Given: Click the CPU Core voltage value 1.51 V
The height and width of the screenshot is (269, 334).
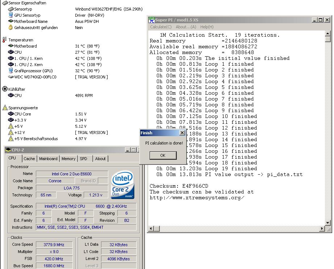Looking at the screenshot, I should coord(80,114).
